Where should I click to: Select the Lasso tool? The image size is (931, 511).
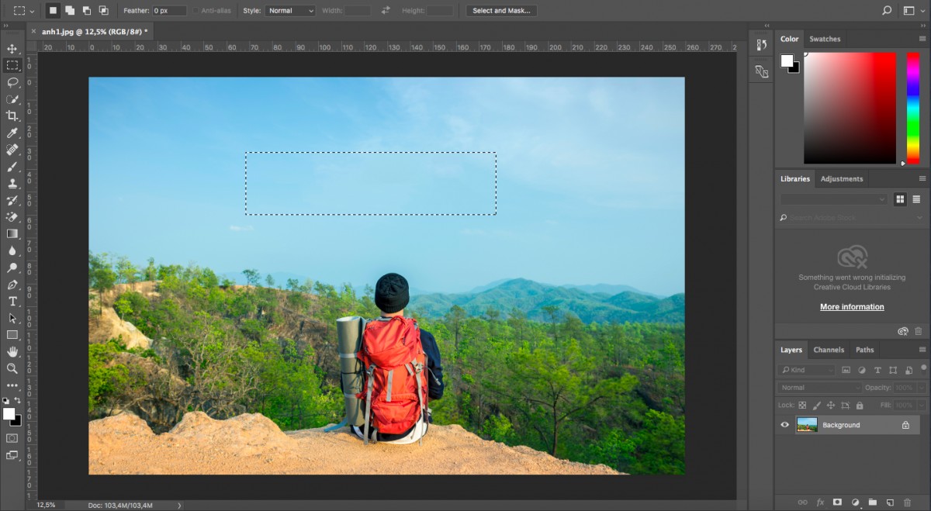12,82
